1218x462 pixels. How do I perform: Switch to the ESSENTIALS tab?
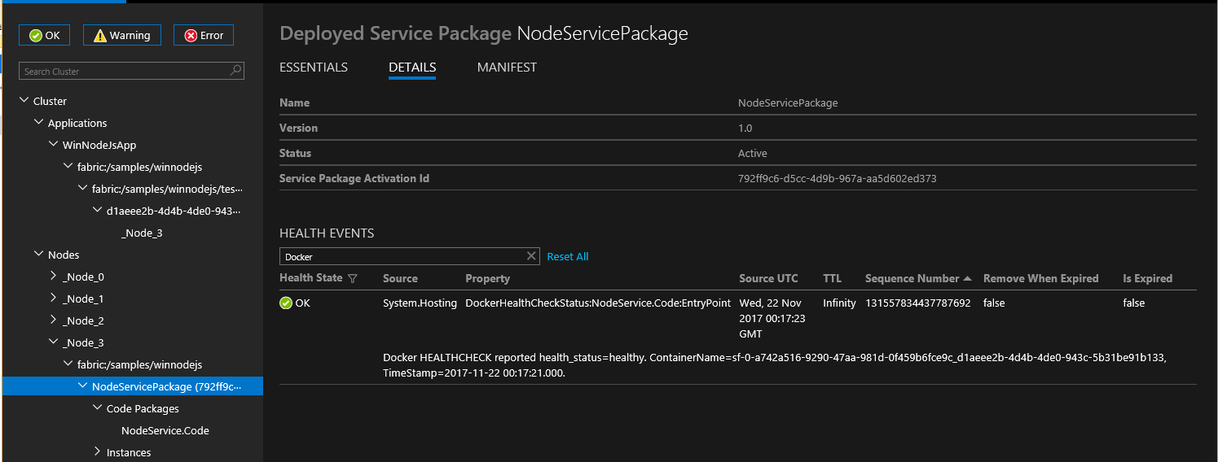[x=314, y=68]
